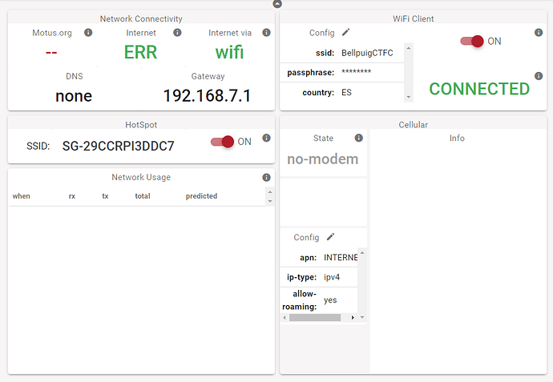The image size is (553, 382).
Task: Click the 'predicted' column header
Action: (x=201, y=196)
